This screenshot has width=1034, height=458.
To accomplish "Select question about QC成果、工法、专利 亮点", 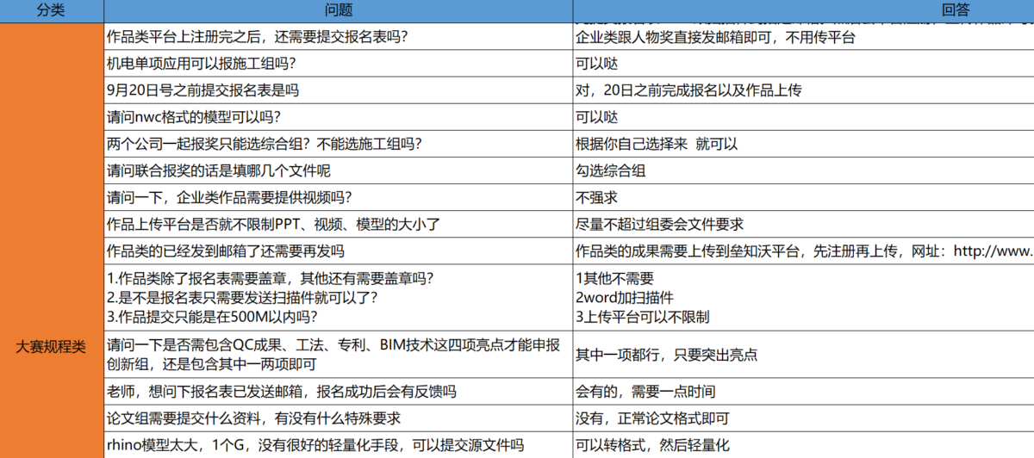I will click(338, 355).
